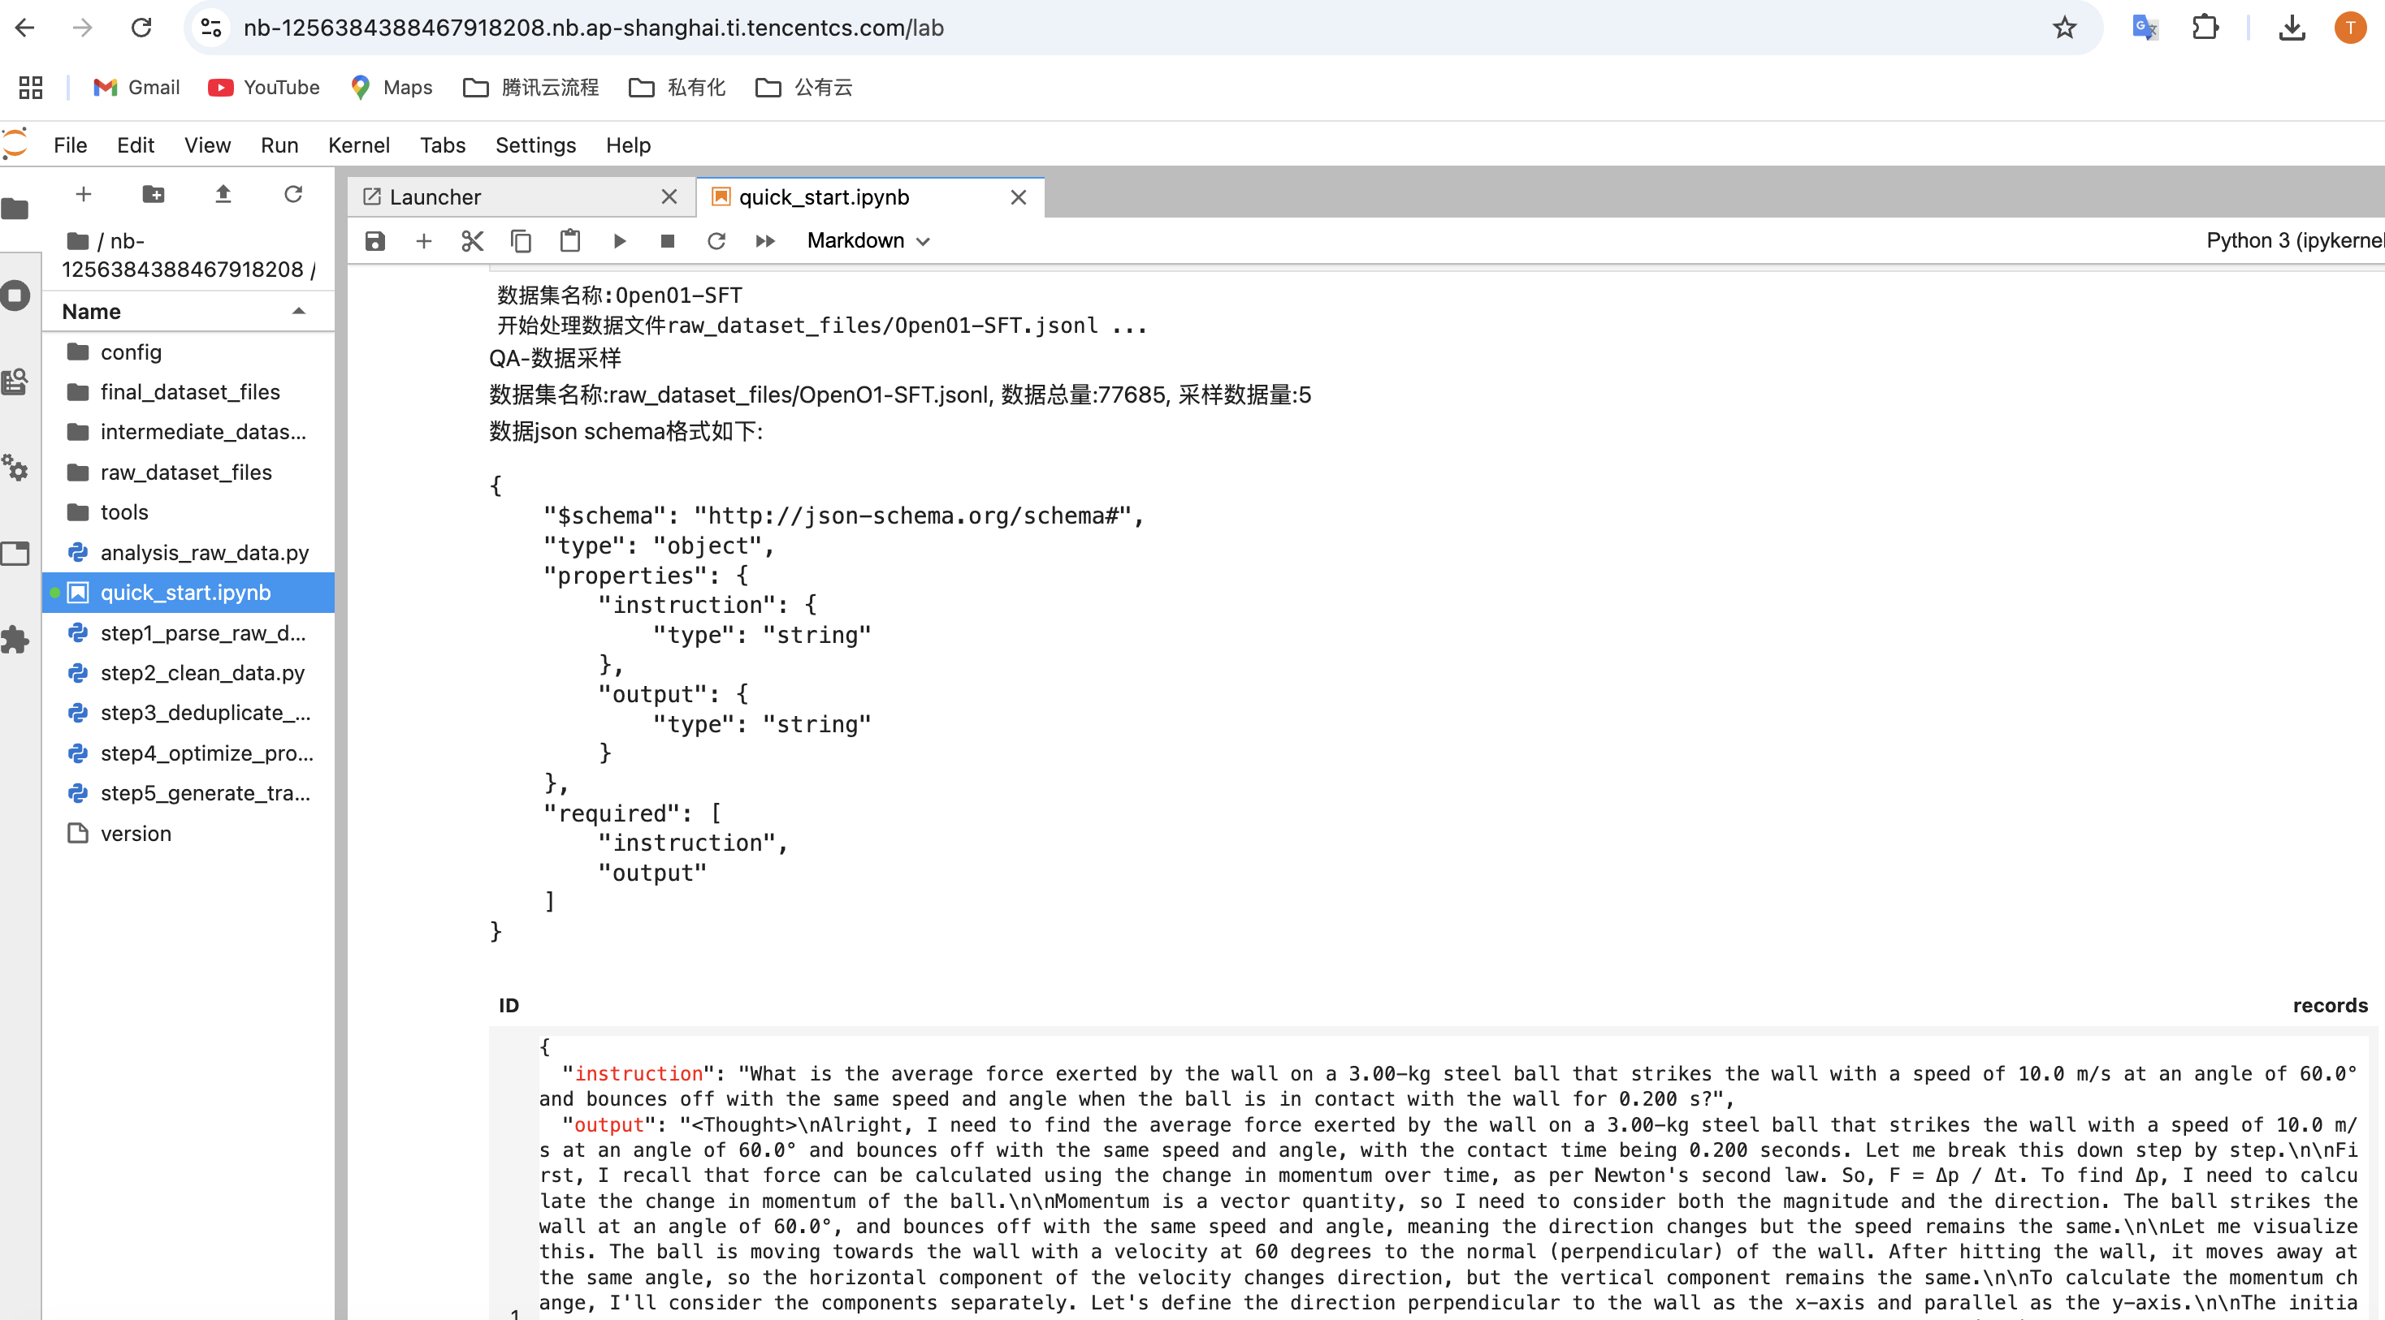The width and height of the screenshot is (2385, 1320).
Task: Select the version file
Action: 189,835
